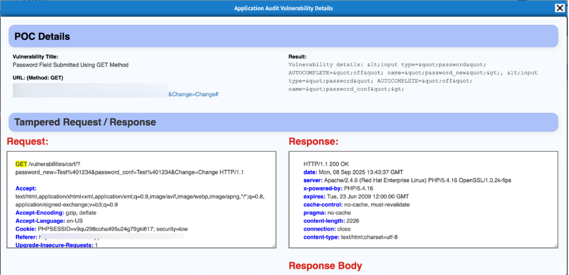Image resolution: width=569 pixels, height=275 pixels.
Task: Click the Response box resize handle
Action: pos(556,246)
